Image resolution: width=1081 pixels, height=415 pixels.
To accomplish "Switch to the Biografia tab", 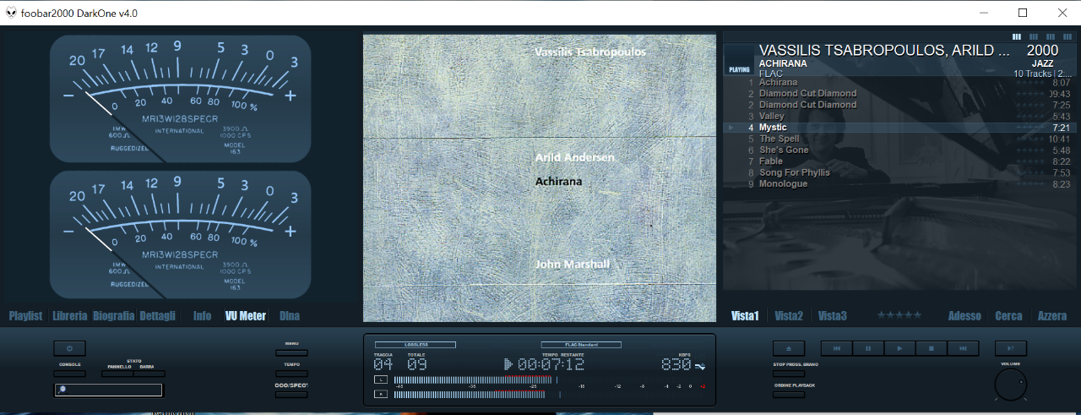I will coord(114,316).
